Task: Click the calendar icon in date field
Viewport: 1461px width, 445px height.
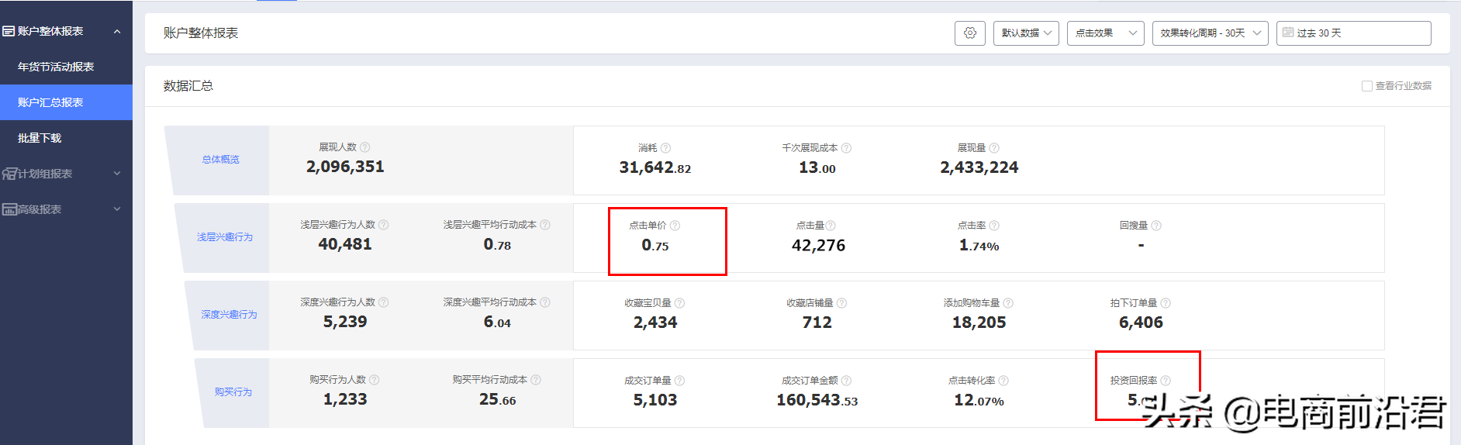Action: (1288, 33)
